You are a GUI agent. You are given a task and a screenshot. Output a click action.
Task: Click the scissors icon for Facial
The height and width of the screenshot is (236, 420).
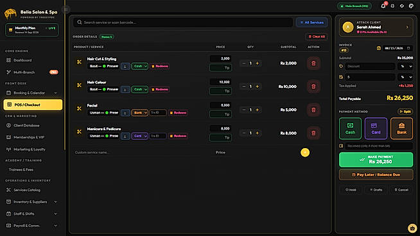coord(79,108)
